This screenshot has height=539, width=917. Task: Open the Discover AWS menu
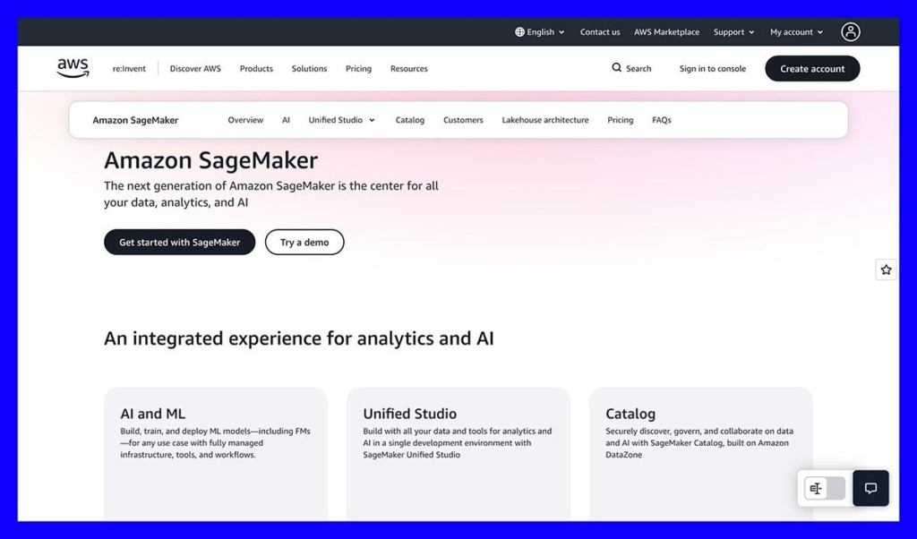(x=195, y=68)
